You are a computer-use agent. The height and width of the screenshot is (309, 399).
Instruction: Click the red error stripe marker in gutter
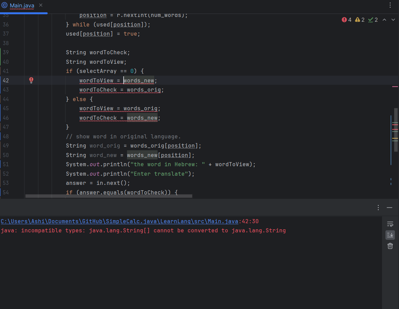(395, 86)
